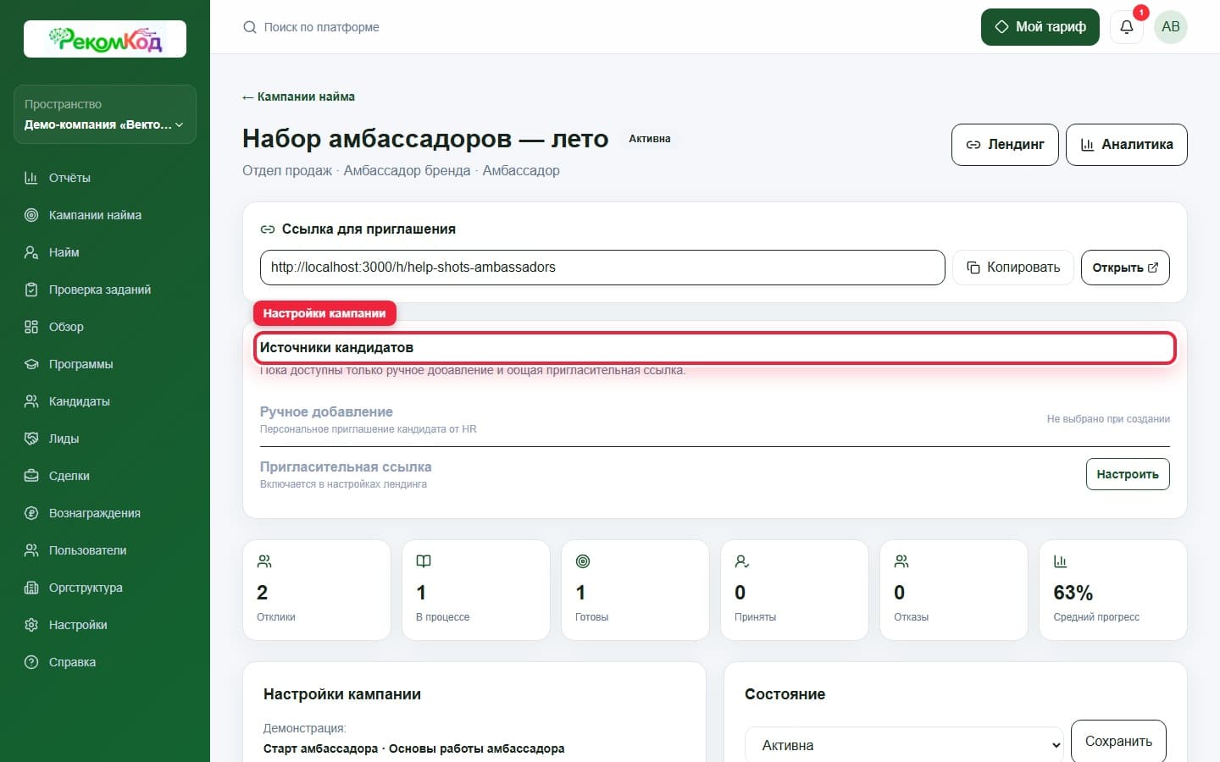1220x762 pixels.
Task: Click the Средний прогресс chart icon
Action: click(x=1061, y=561)
